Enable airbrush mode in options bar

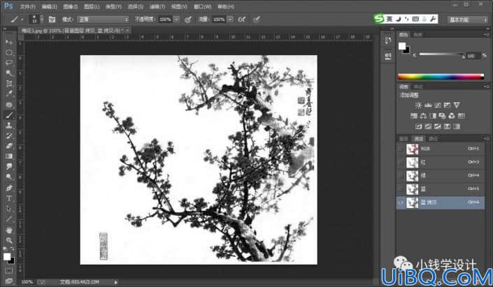coord(241,20)
